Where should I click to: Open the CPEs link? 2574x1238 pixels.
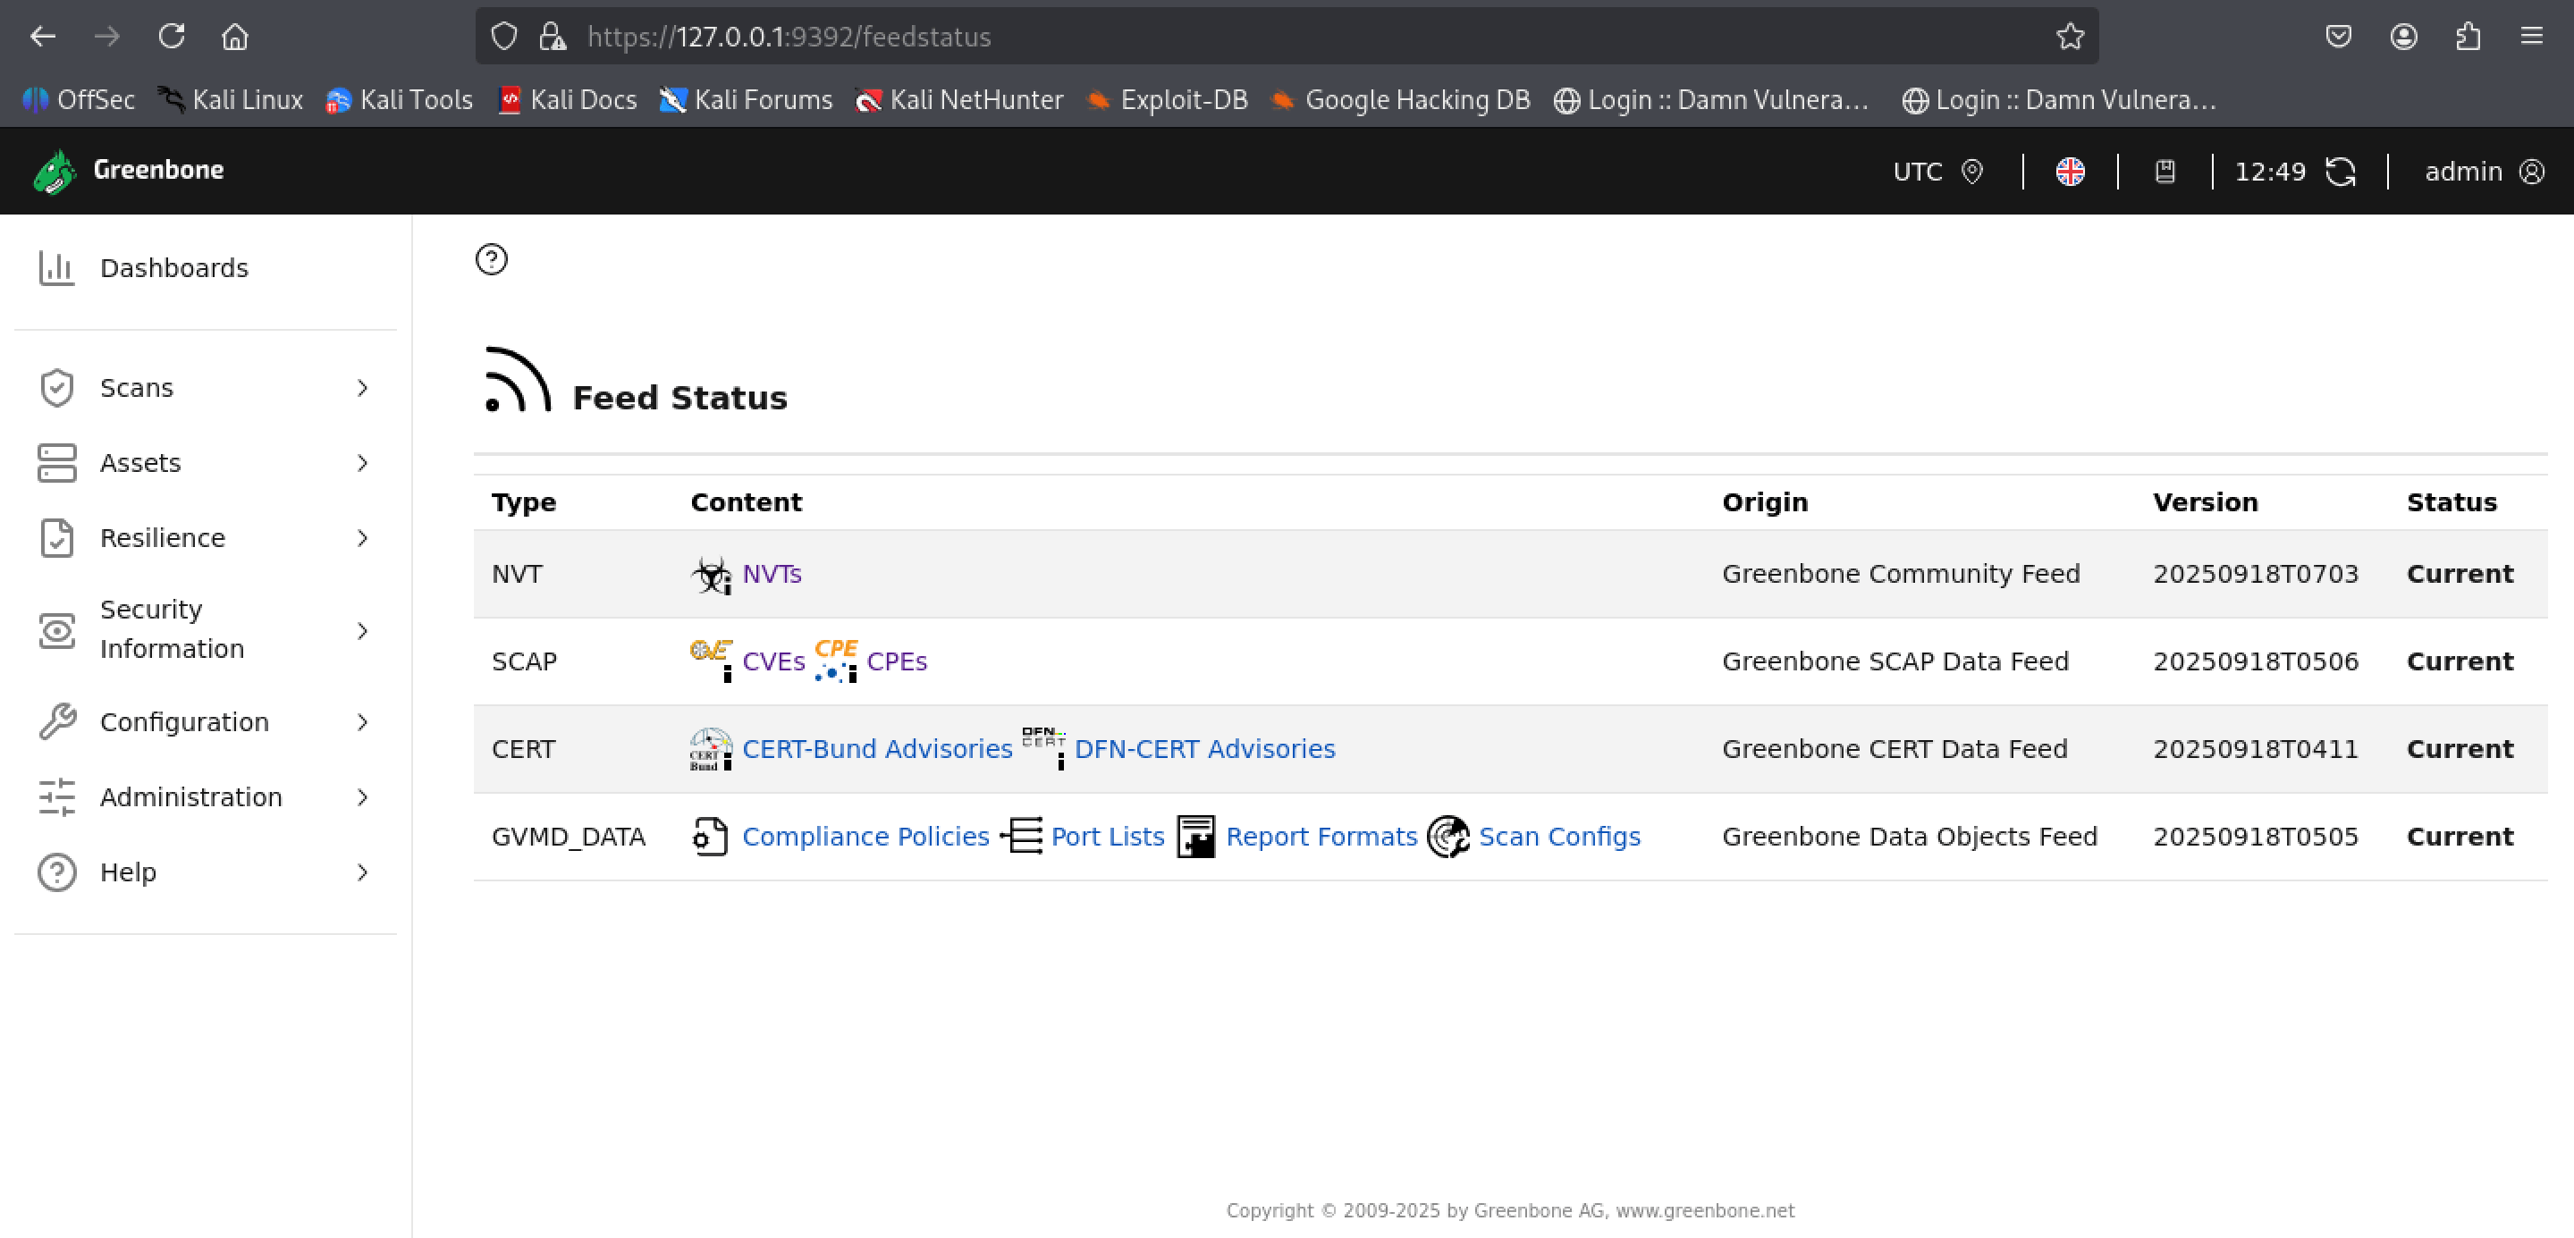click(897, 661)
